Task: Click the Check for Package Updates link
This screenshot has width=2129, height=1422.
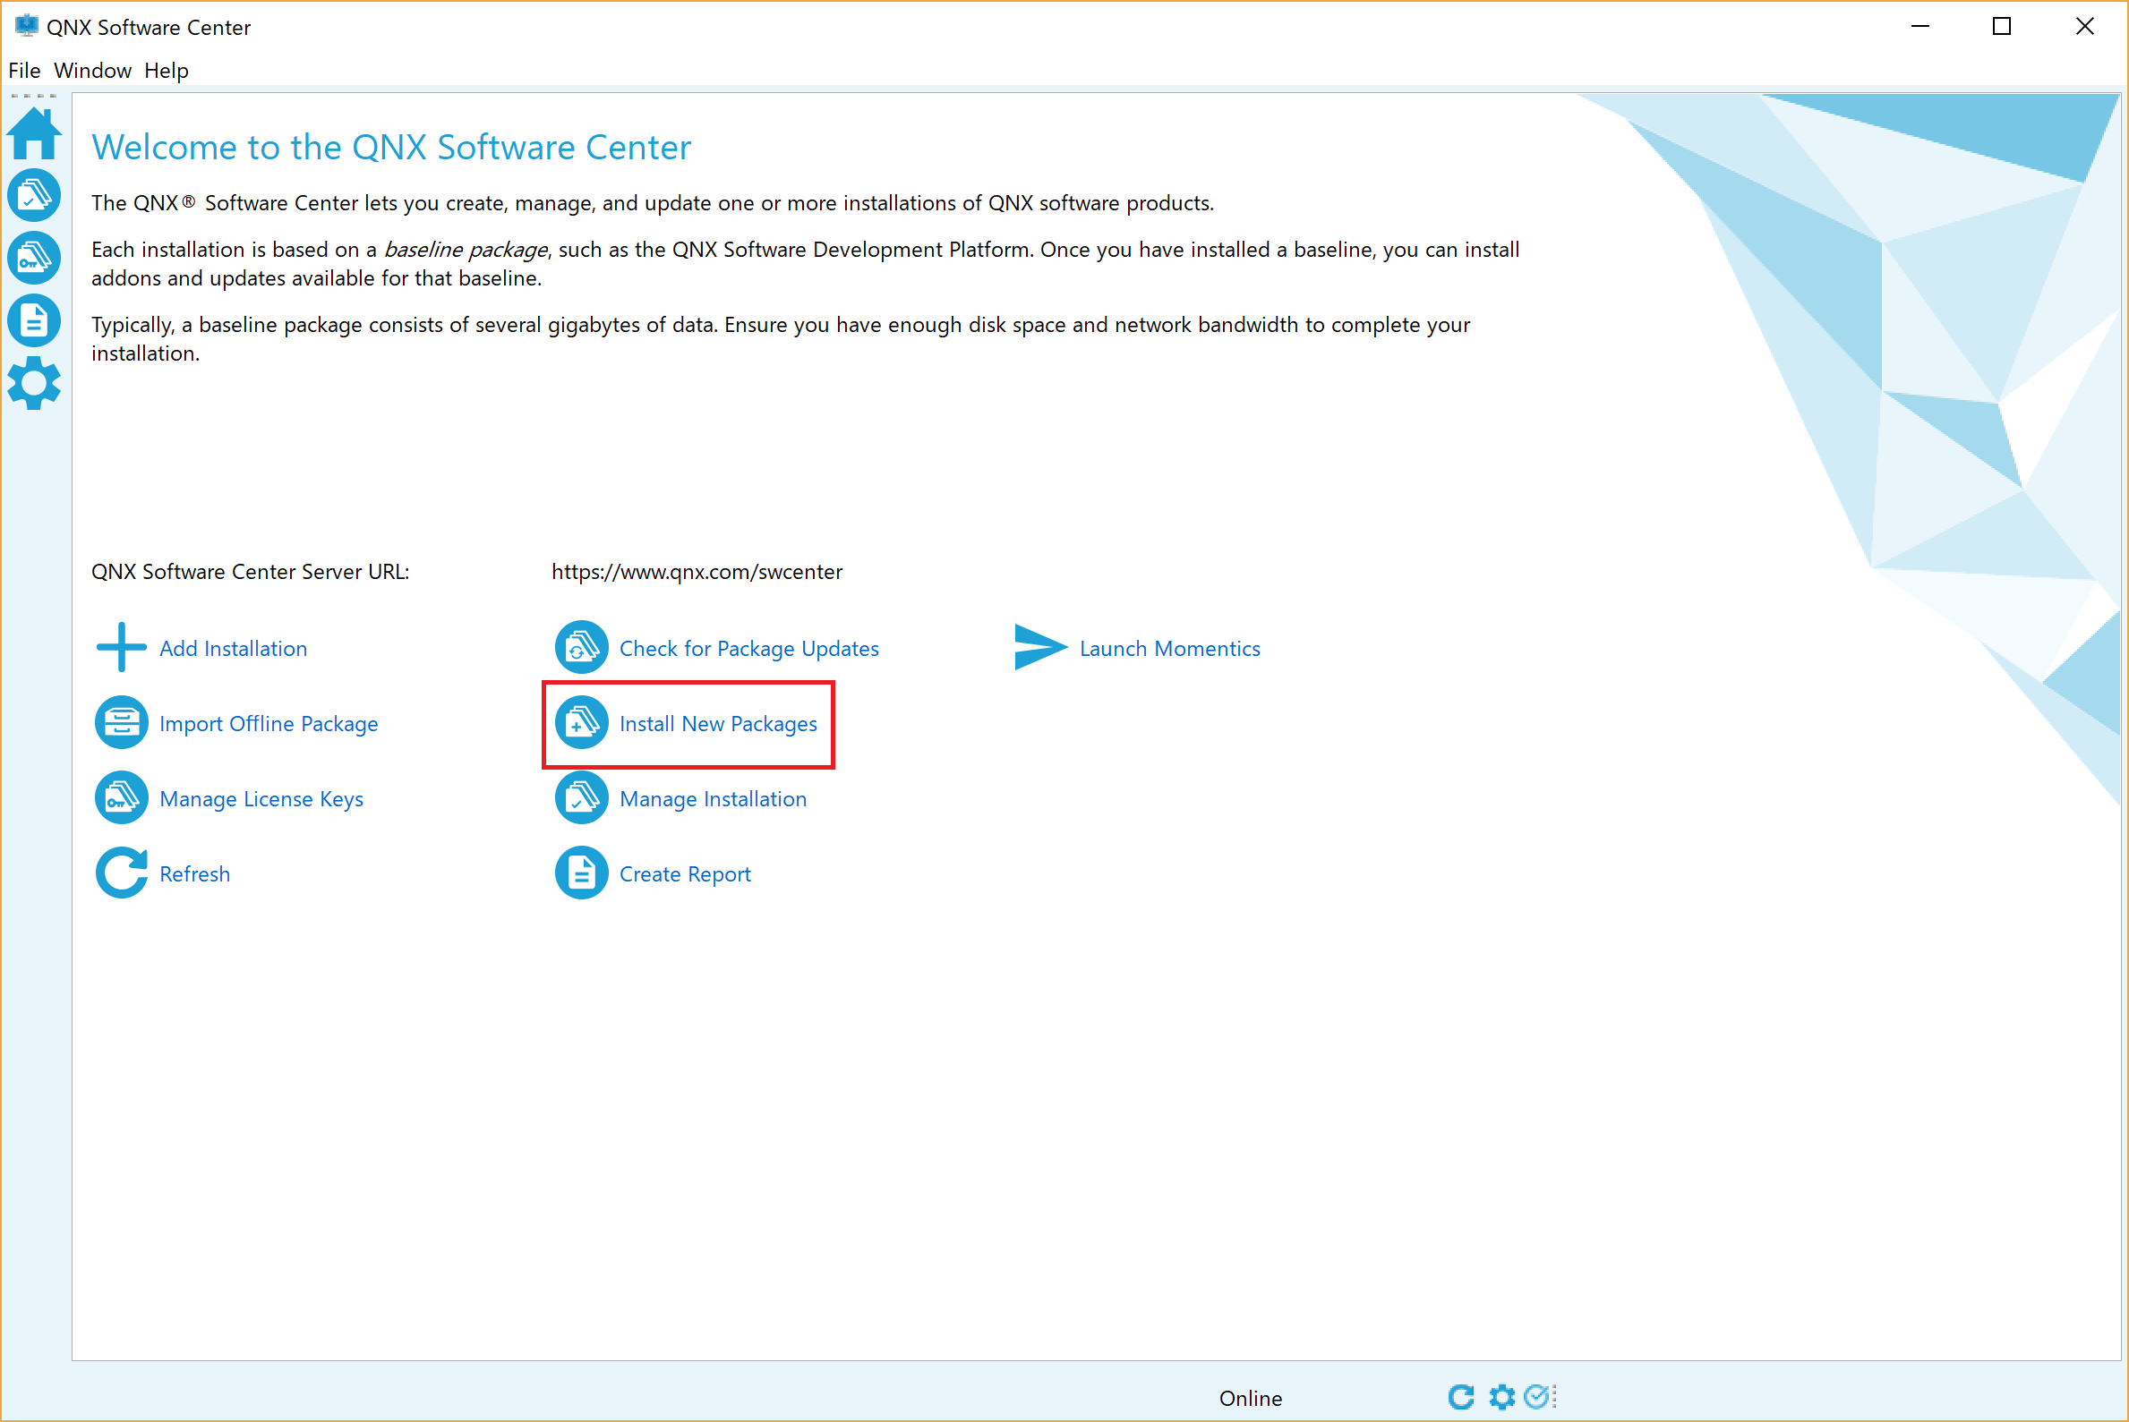Action: [x=749, y=649]
